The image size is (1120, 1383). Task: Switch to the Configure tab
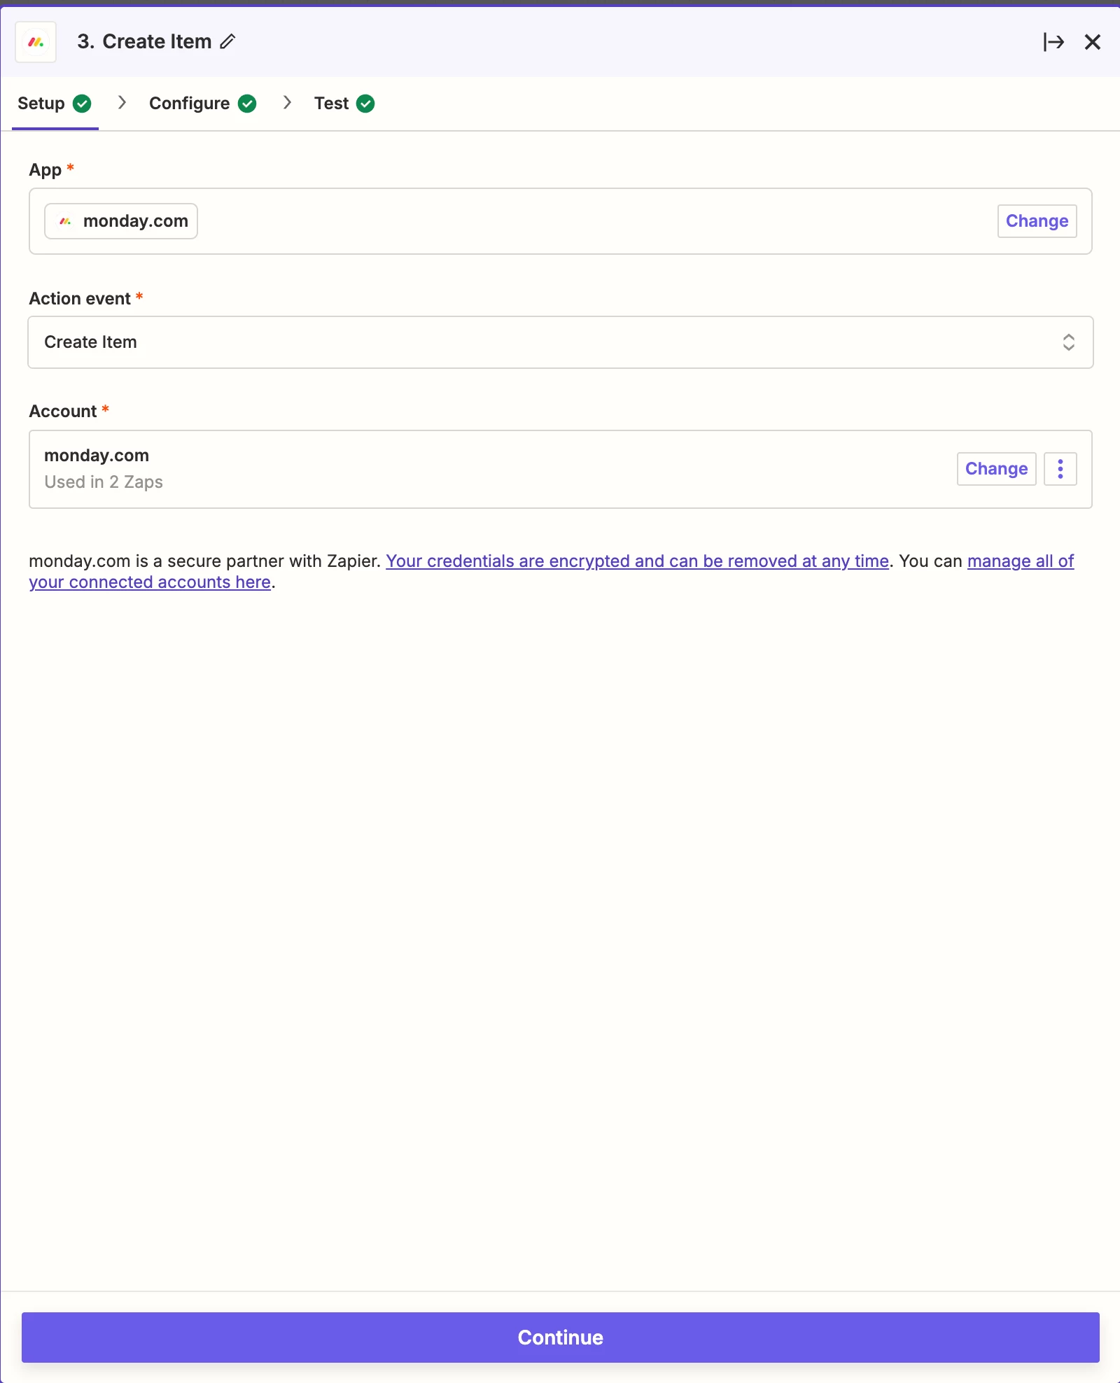point(202,104)
